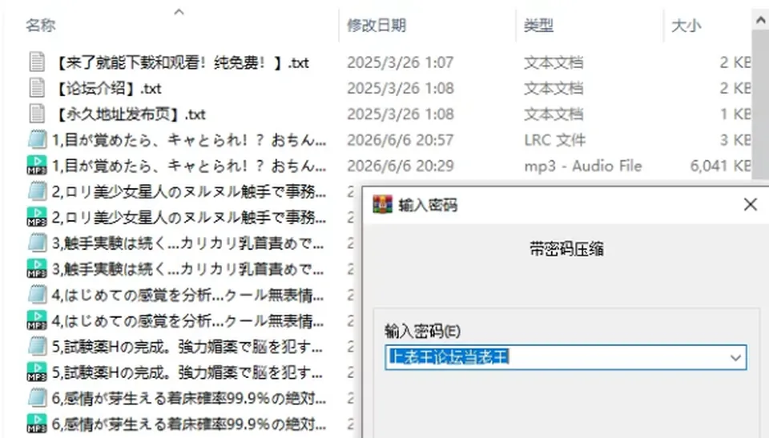Select file name 【来了就能下载和观看！纯免费！】.txt
This screenshot has width=769, height=438.
click(x=182, y=62)
